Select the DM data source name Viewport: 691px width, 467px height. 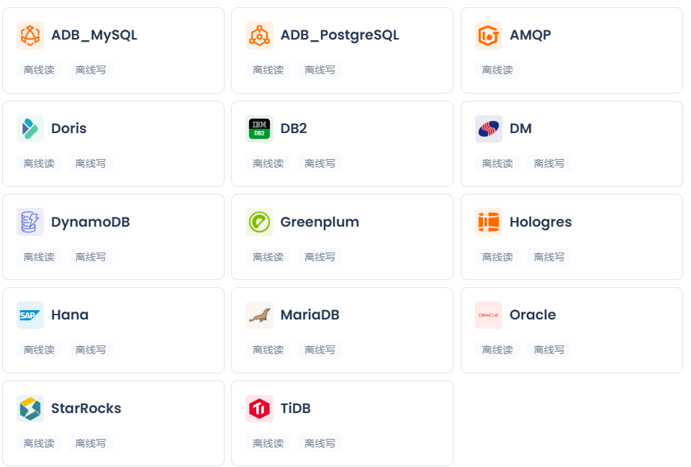tap(520, 128)
